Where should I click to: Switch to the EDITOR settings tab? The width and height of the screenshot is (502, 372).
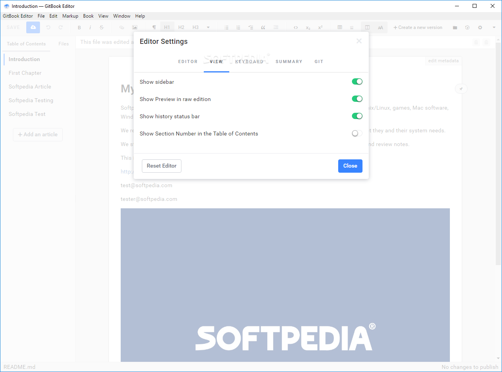pyautogui.click(x=188, y=61)
